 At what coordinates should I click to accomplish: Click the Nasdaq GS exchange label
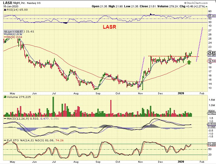pos(34,3)
